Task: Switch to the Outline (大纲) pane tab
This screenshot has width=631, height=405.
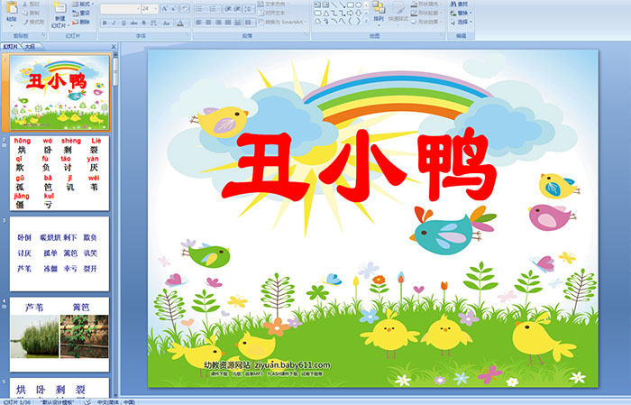Action: [x=30, y=47]
